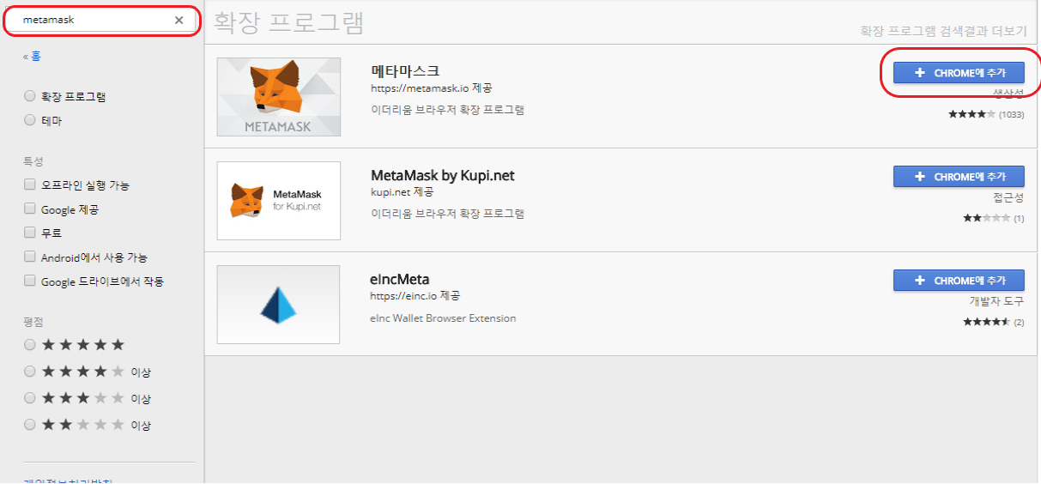This screenshot has height=484, width=1041.
Task: Open the eIncMeta blue pyramid thumbnail
Action: point(279,305)
